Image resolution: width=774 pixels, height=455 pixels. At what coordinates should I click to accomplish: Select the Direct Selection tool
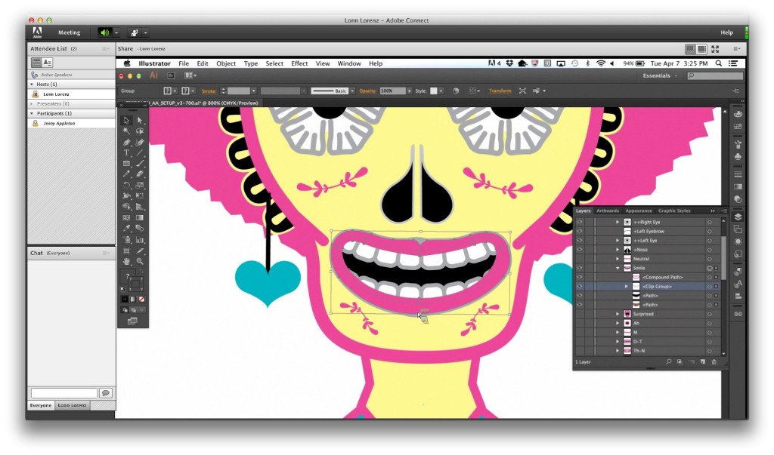point(140,120)
